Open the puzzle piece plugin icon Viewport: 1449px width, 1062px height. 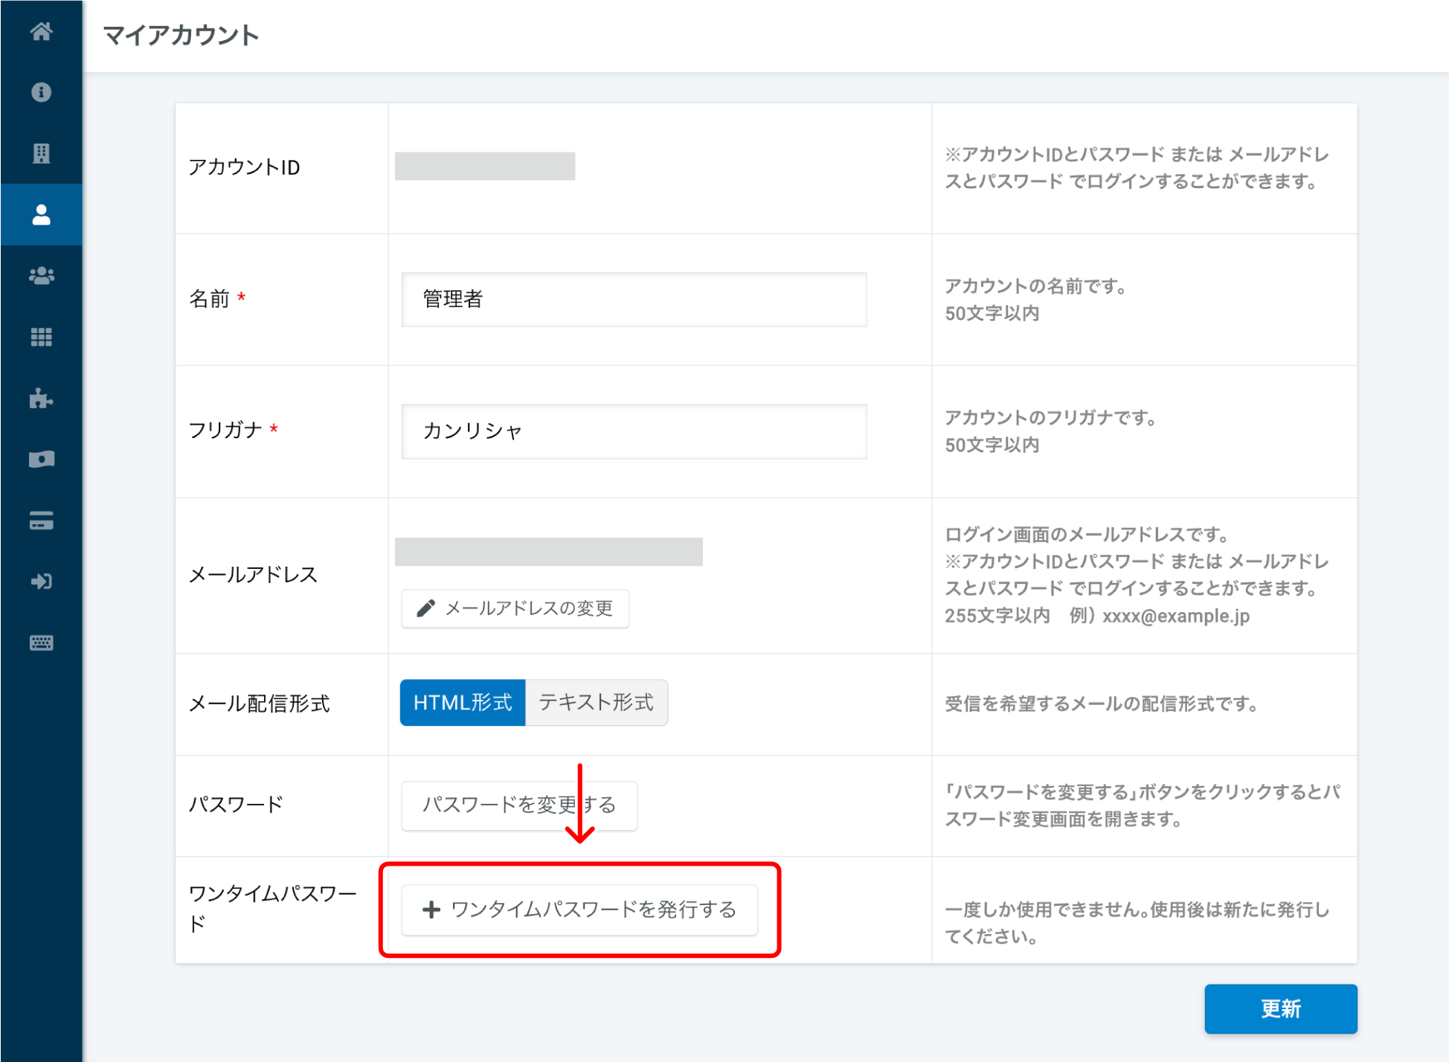pos(41,399)
